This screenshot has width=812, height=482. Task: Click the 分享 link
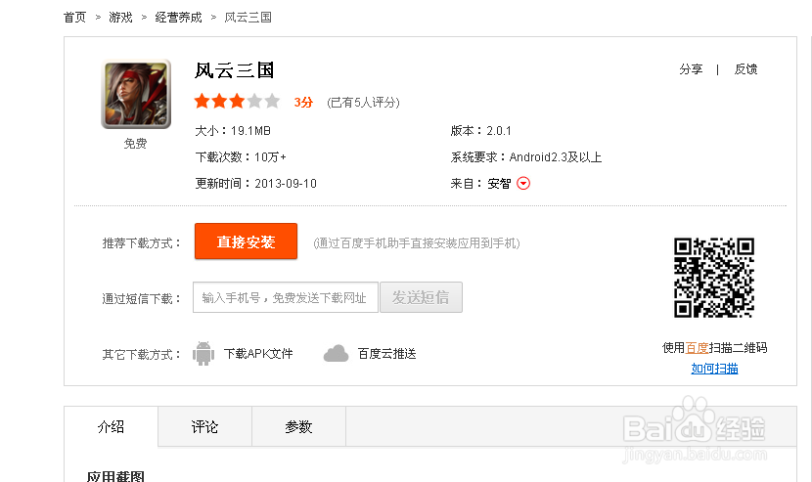691,69
